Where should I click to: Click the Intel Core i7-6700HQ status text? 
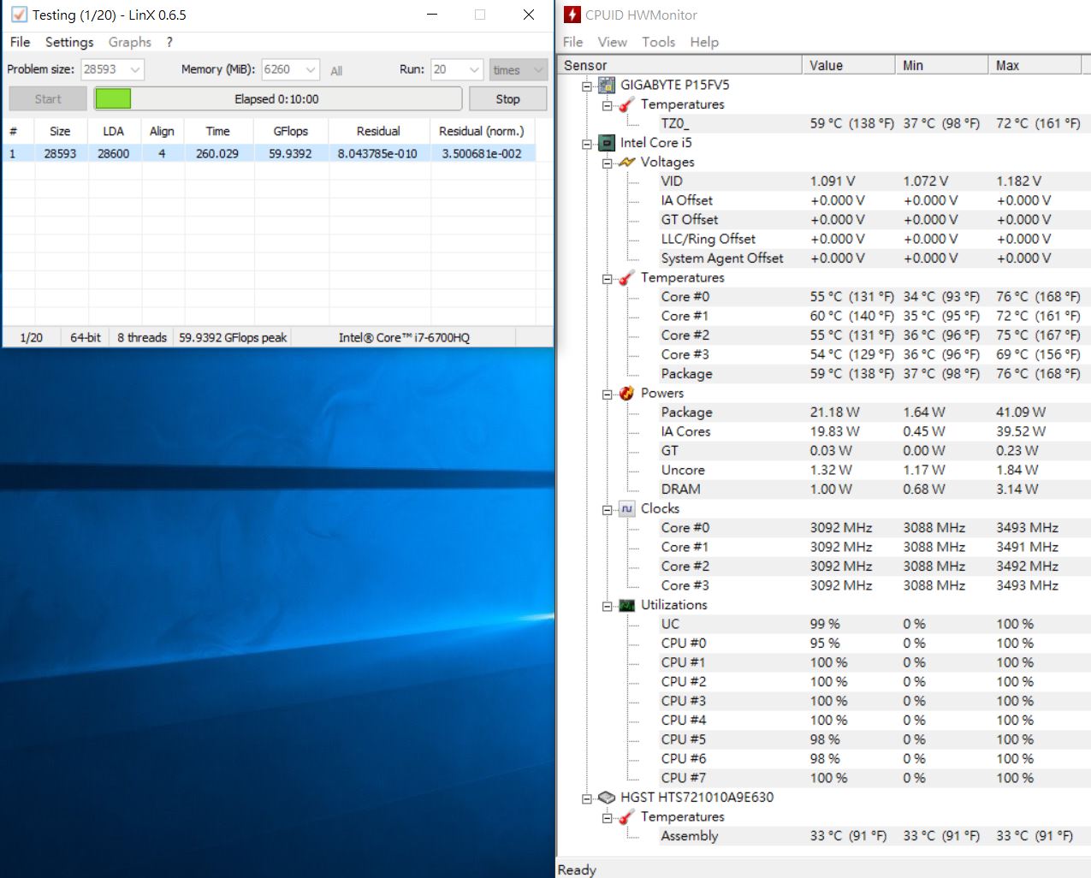[404, 337]
